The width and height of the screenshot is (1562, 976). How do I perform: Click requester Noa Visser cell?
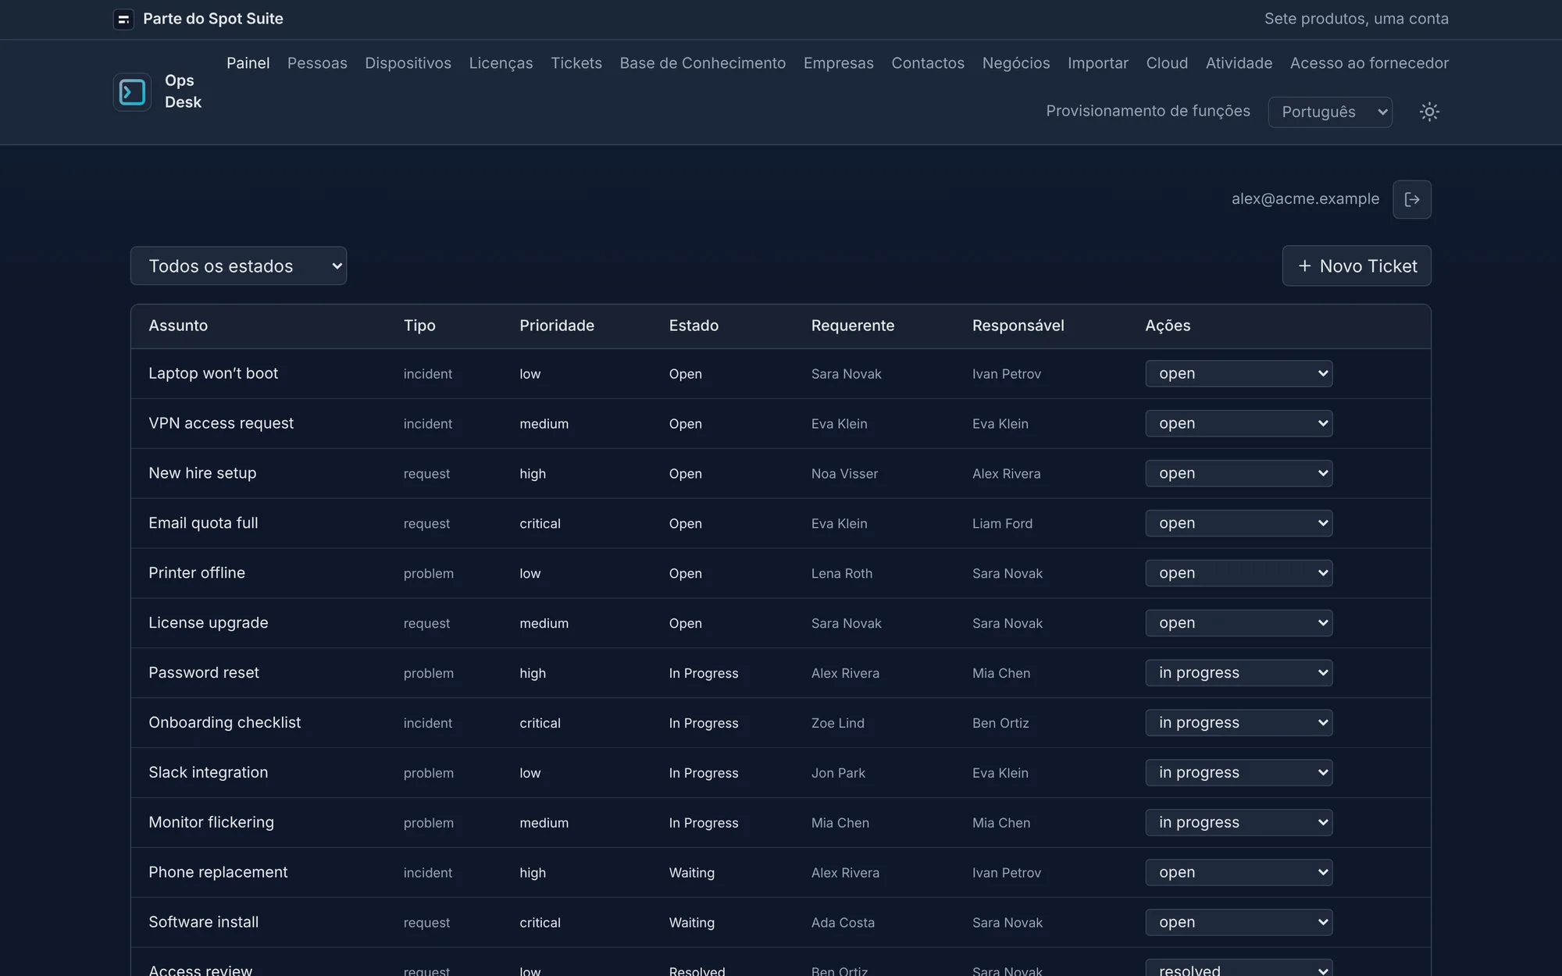coord(844,474)
